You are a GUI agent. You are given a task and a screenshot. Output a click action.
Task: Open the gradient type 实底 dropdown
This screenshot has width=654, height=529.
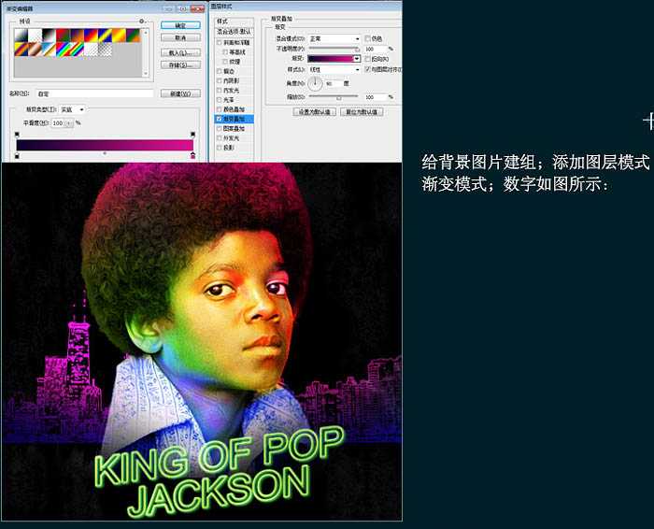(73, 109)
